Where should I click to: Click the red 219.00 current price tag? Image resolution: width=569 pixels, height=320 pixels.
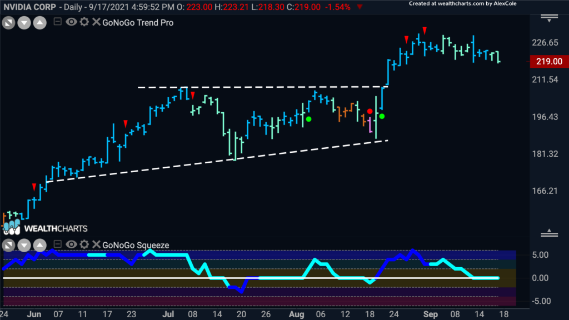(x=549, y=61)
